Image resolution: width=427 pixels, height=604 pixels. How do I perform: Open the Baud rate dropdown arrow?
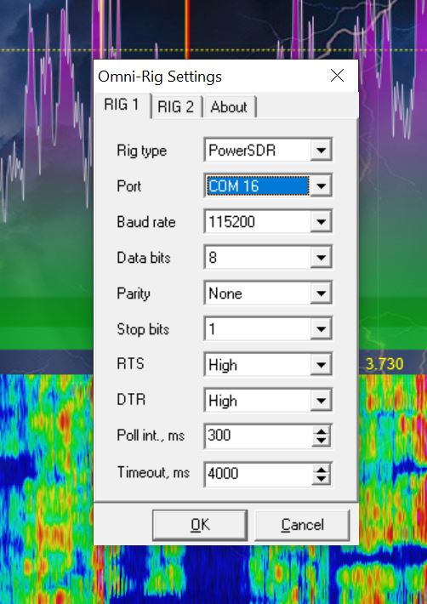pyautogui.click(x=321, y=221)
